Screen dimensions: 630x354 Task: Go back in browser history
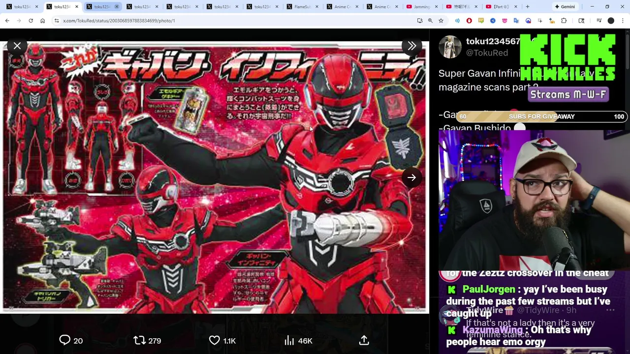click(x=7, y=21)
